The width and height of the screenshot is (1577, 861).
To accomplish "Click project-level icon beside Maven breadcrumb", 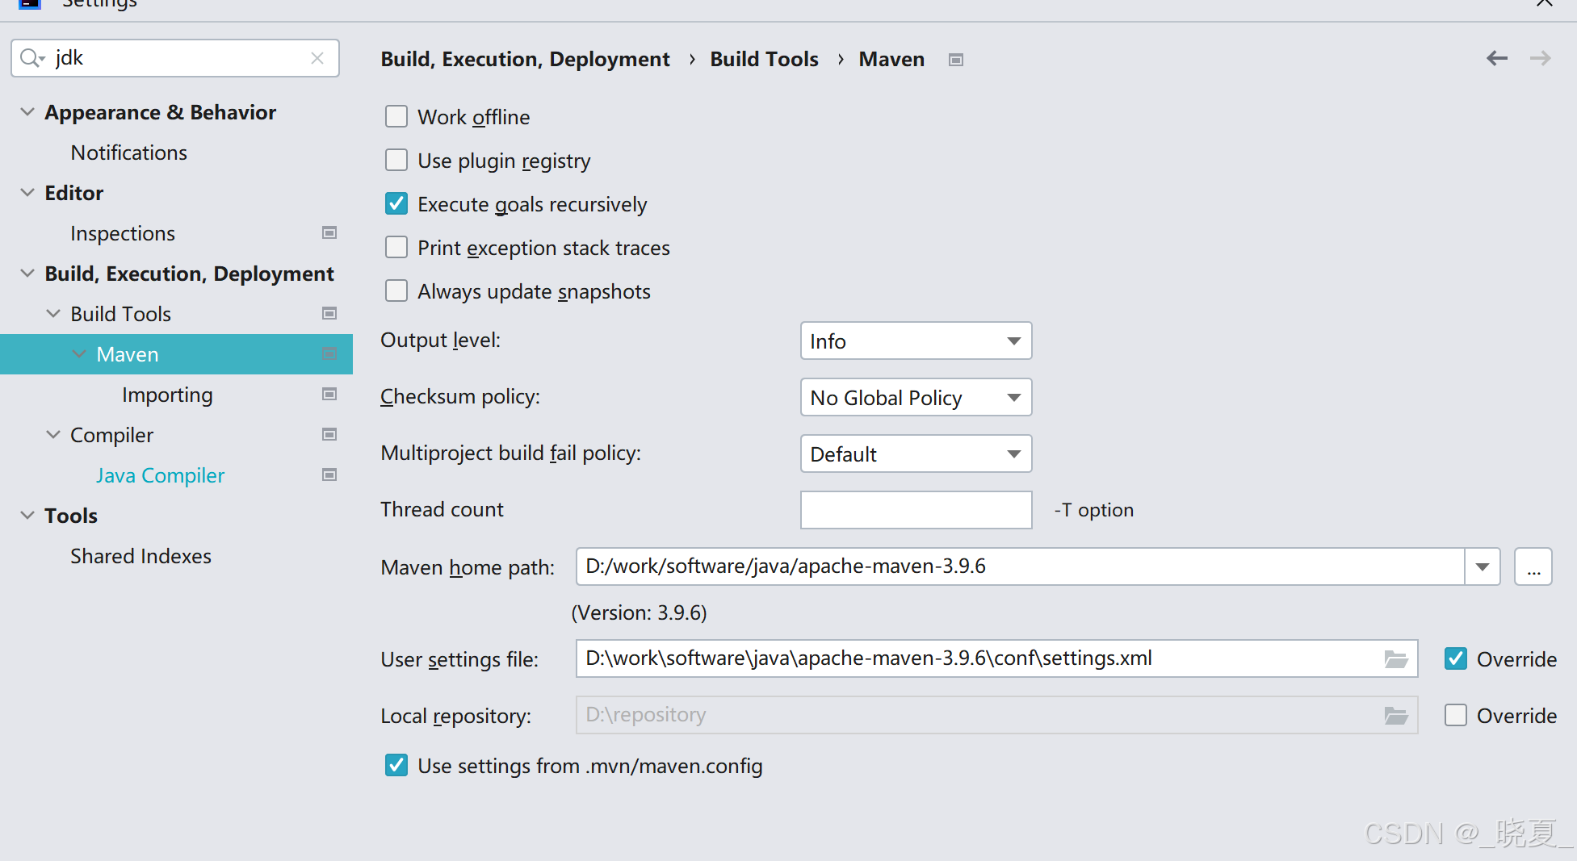I will pos(956,60).
